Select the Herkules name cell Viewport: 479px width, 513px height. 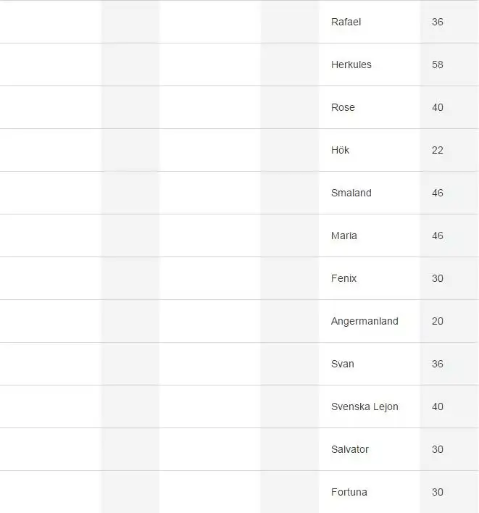click(x=351, y=64)
